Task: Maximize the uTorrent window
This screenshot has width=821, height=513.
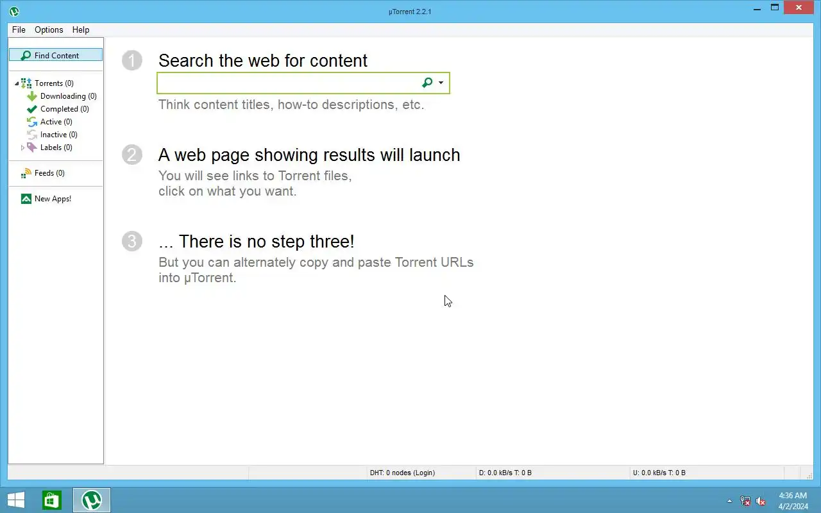Action: (775, 8)
